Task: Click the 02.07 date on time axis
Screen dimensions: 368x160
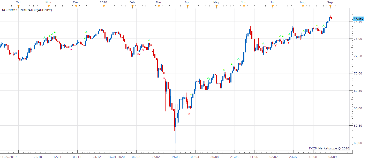Action: click(274, 157)
